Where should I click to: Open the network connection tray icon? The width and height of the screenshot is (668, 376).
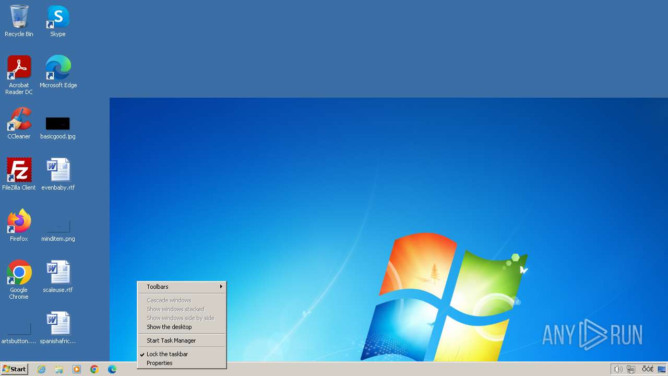point(631,369)
